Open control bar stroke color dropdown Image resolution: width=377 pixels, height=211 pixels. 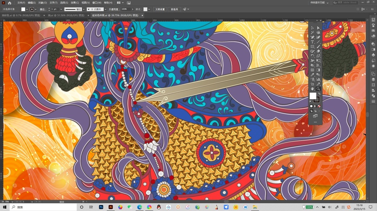[36, 9]
